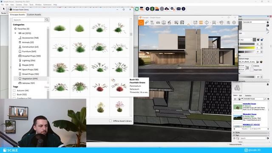Click the material name field Concrete 04
The width and height of the screenshot is (272, 153).
[254, 22]
